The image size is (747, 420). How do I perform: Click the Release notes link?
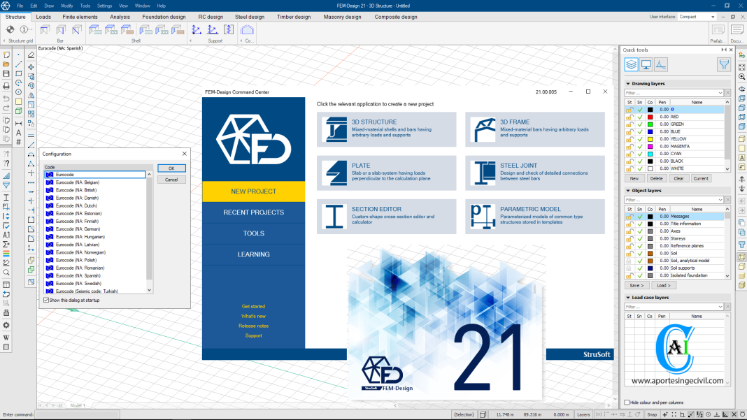pyautogui.click(x=253, y=326)
